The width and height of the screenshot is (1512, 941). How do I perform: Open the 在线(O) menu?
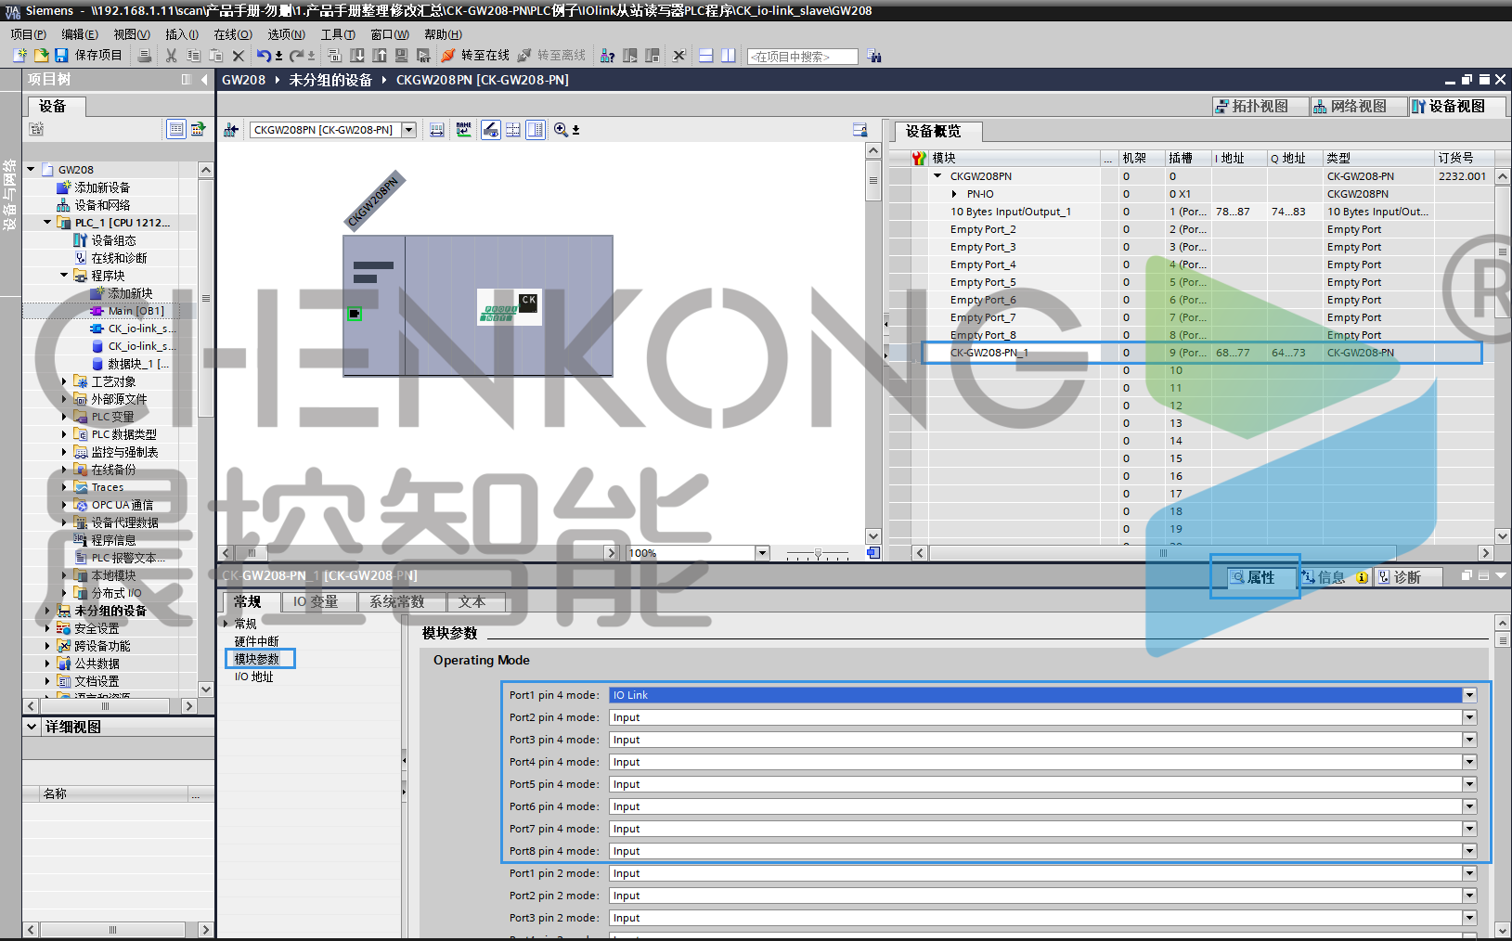[x=233, y=34]
